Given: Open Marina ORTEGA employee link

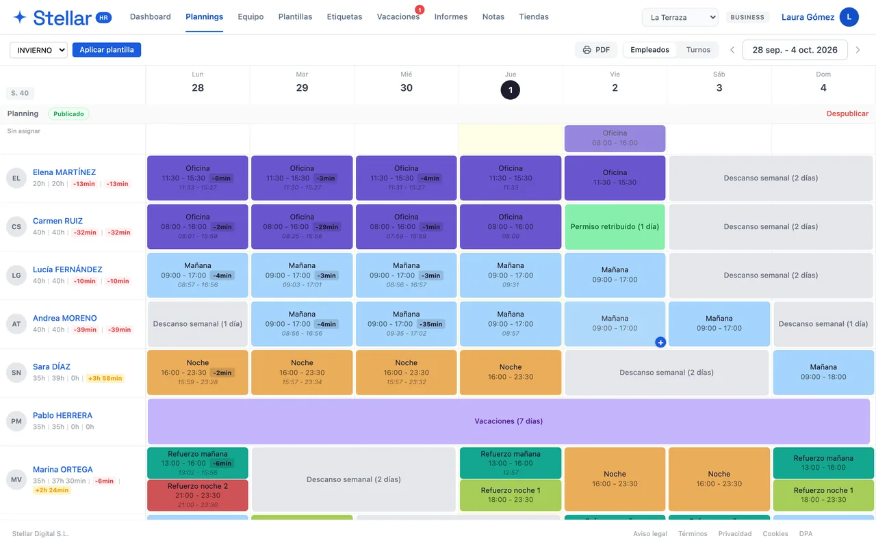Looking at the screenshot, I should 62,470.
